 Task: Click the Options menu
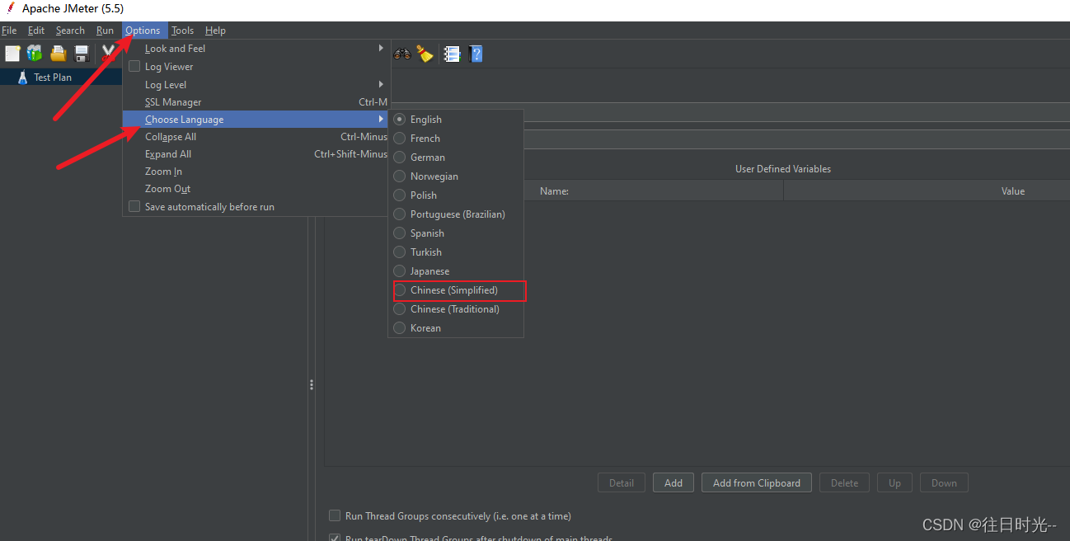click(143, 31)
